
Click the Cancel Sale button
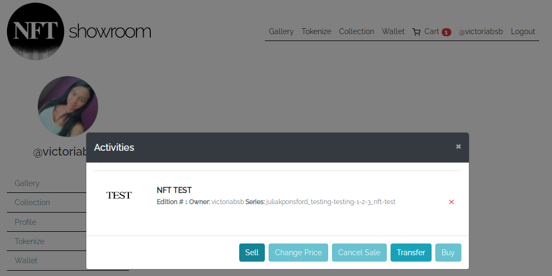359,253
